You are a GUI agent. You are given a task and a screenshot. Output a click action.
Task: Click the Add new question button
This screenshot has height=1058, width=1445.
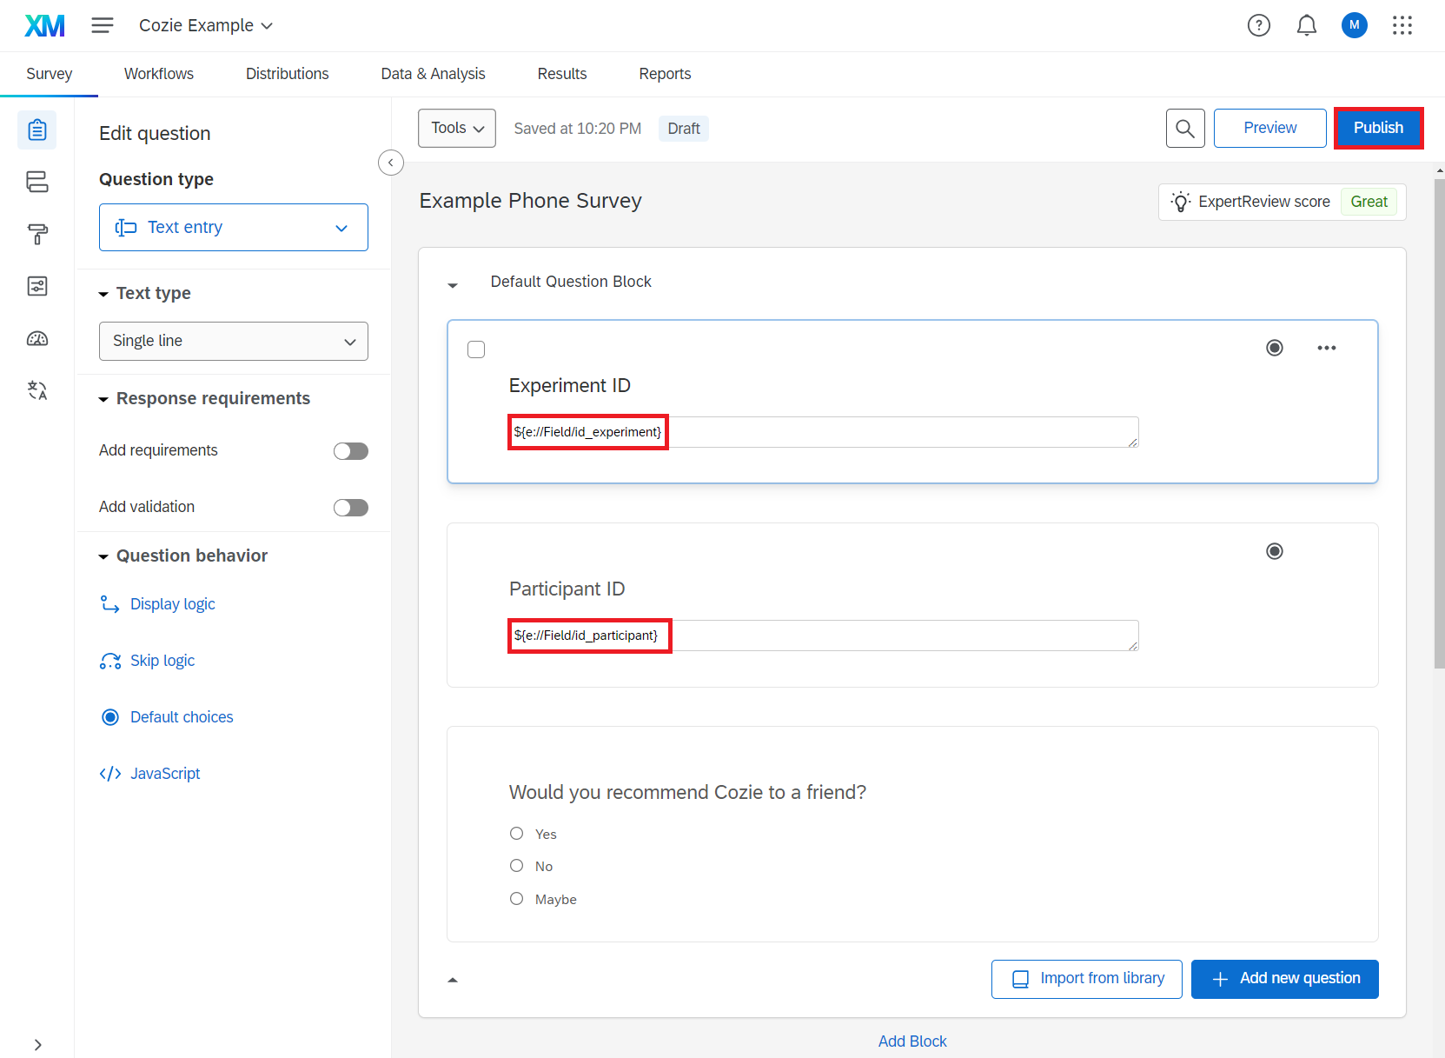pos(1284,979)
